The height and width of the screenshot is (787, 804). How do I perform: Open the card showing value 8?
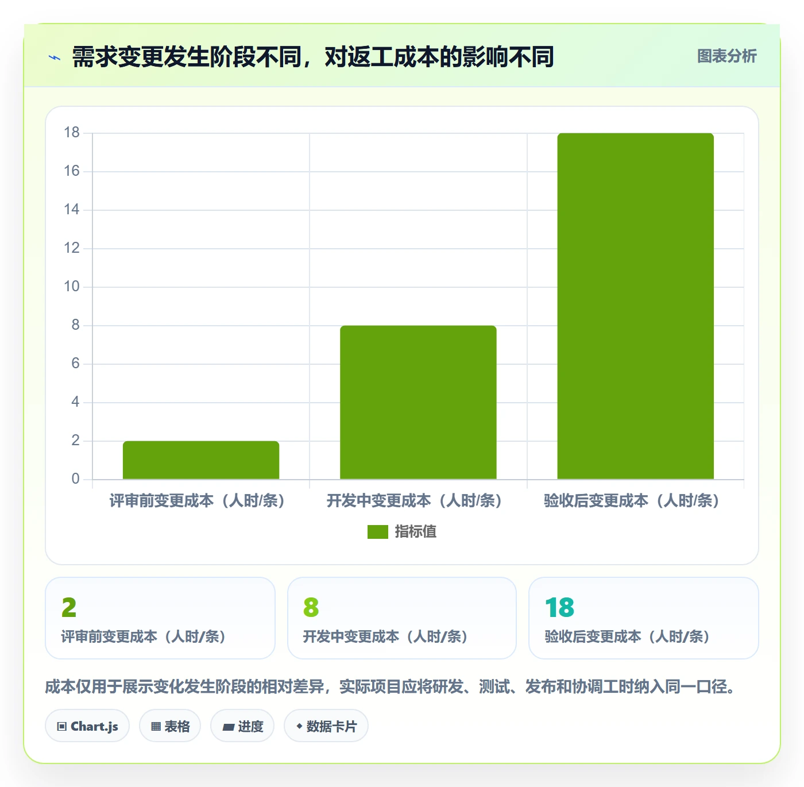pyautogui.click(x=402, y=618)
